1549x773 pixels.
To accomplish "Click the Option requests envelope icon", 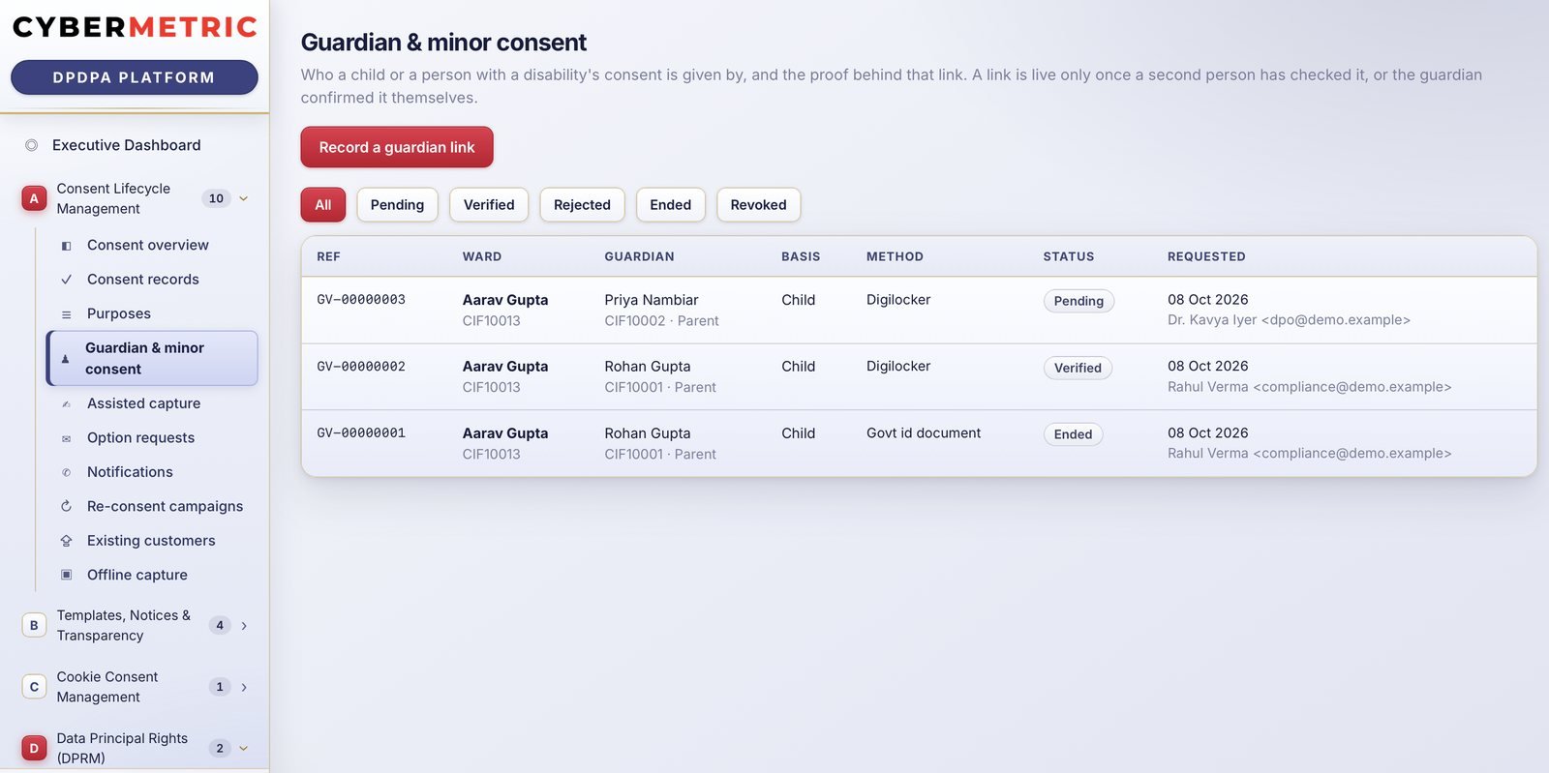I will 67,438.
